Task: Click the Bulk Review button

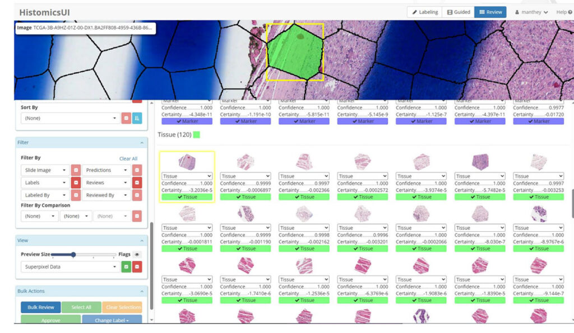Action: [x=40, y=307]
